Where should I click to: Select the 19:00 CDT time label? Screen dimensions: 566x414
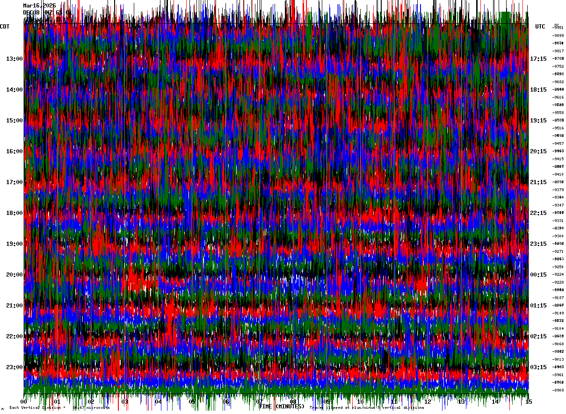pyautogui.click(x=15, y=244)
